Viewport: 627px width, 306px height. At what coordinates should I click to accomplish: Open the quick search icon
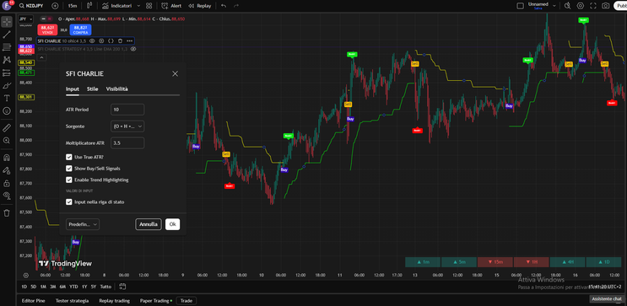pos(567,6)
